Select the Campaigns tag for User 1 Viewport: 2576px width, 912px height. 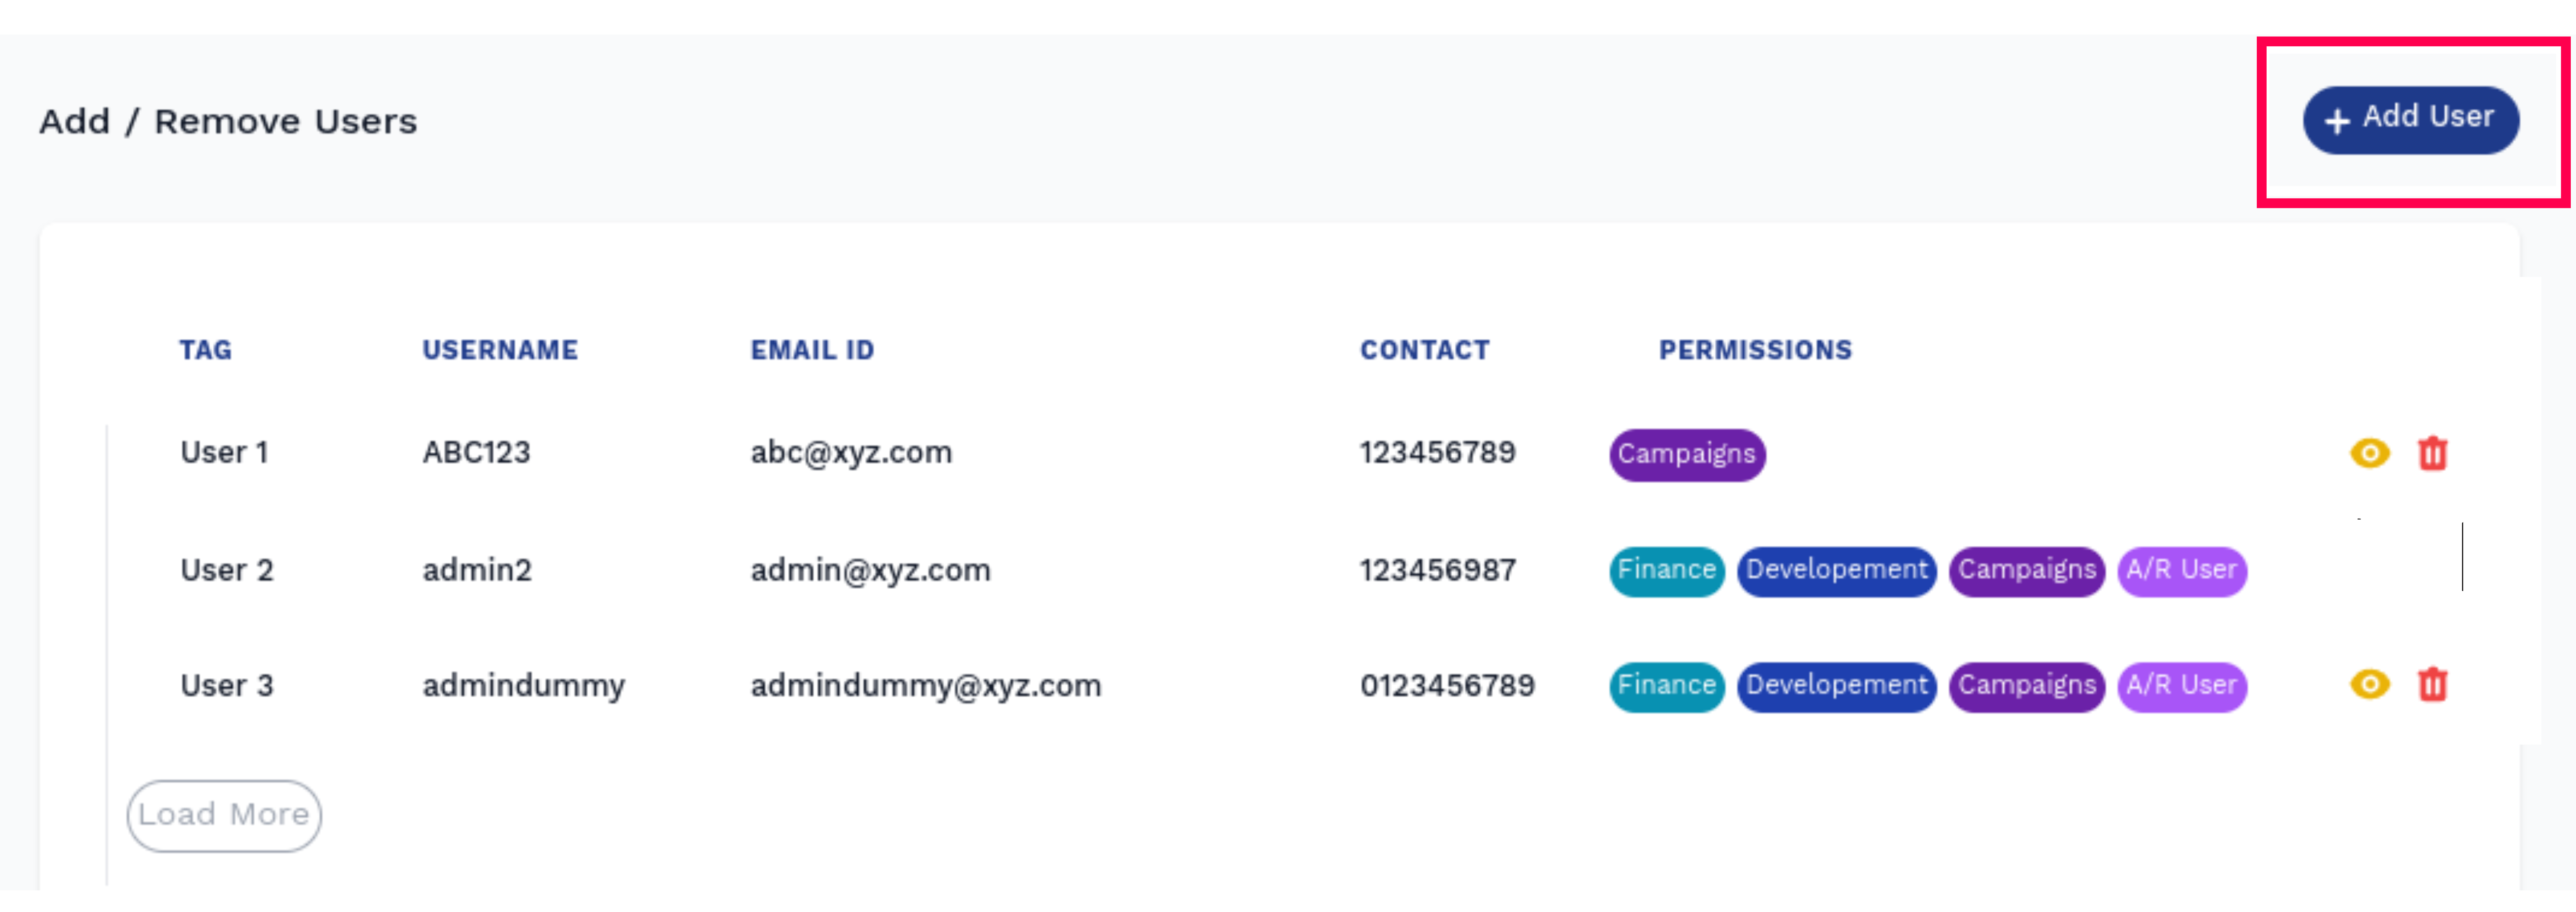pos(1687,455)
